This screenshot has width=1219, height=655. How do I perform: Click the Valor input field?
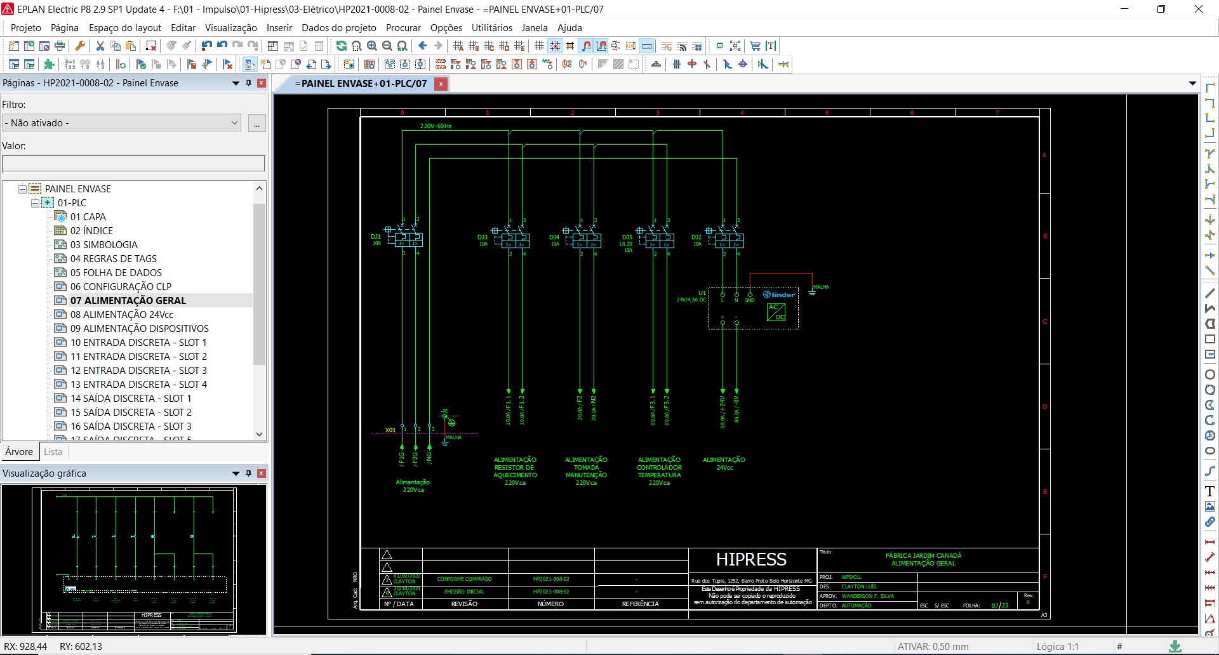click(x=133, y=164)
